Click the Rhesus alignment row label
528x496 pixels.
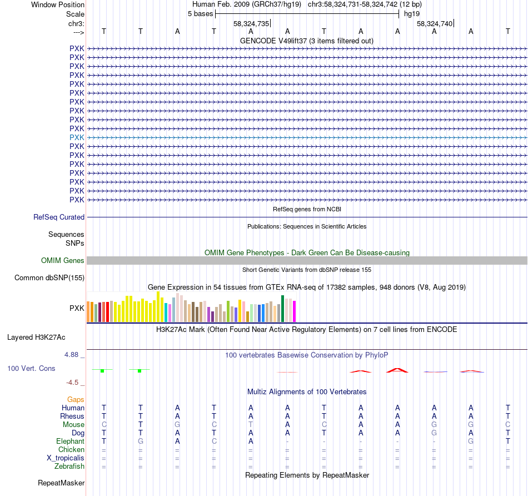tap(72, 416)
